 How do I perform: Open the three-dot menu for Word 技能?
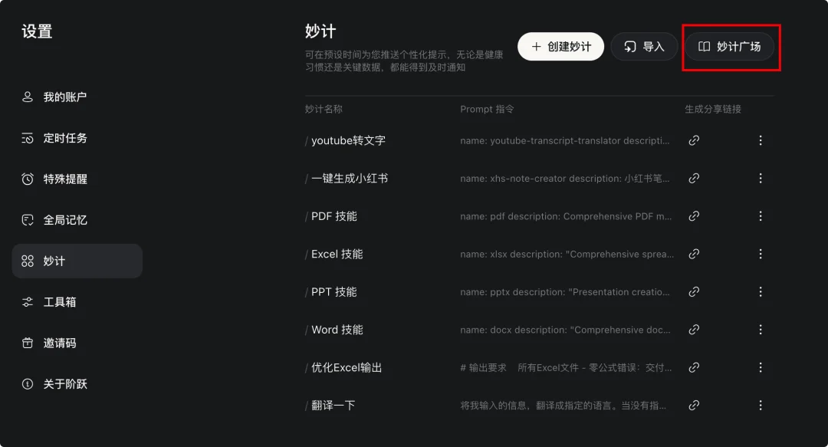click(x=761, y=329)
